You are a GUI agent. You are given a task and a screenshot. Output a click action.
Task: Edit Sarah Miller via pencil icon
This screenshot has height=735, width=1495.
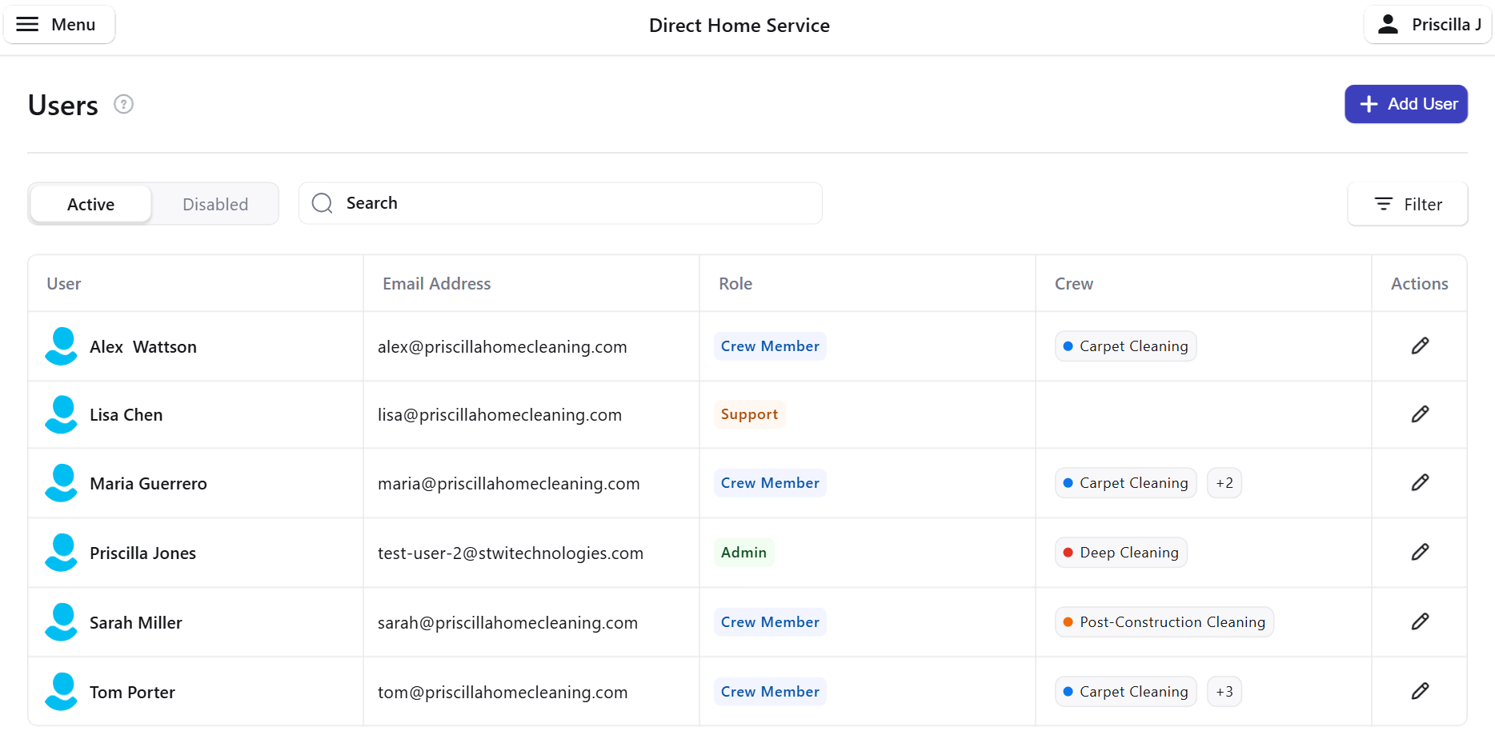[1419, 622]
